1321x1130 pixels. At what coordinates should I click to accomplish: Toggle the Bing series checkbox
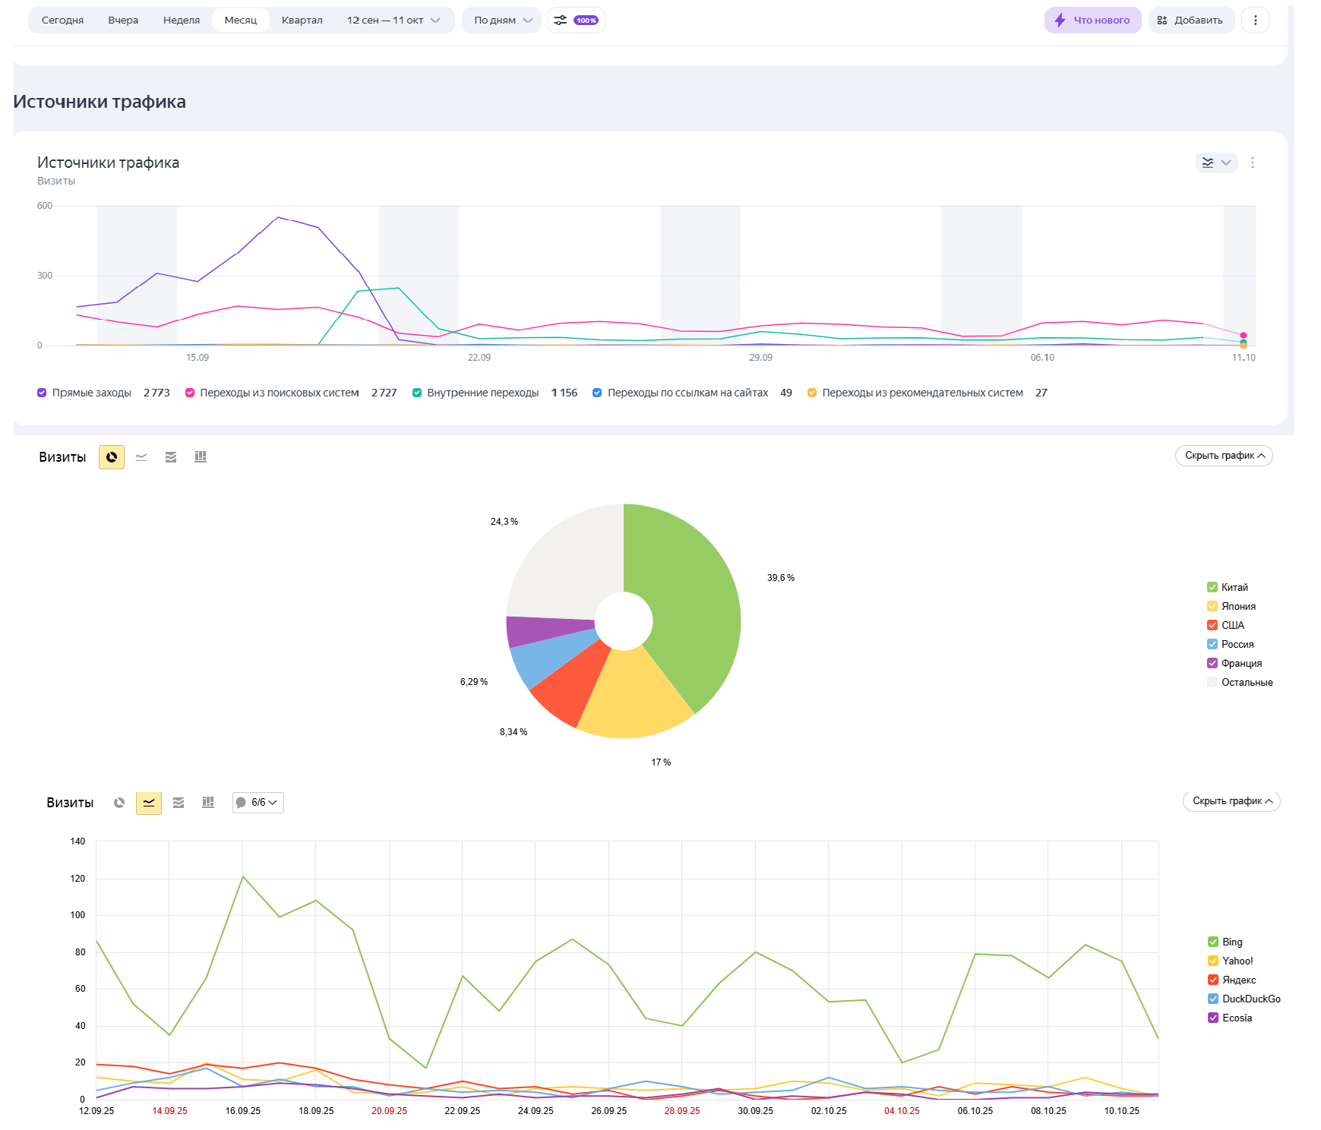click(x=1213, y=942)
